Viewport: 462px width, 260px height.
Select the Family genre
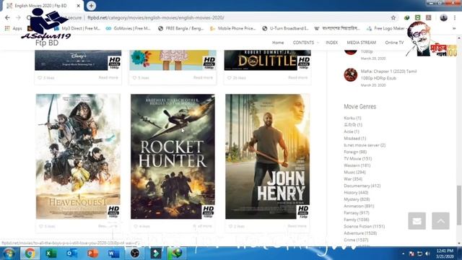pos(356,220)
